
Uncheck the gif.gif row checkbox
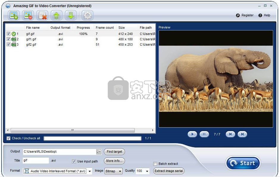pos(8,34)
